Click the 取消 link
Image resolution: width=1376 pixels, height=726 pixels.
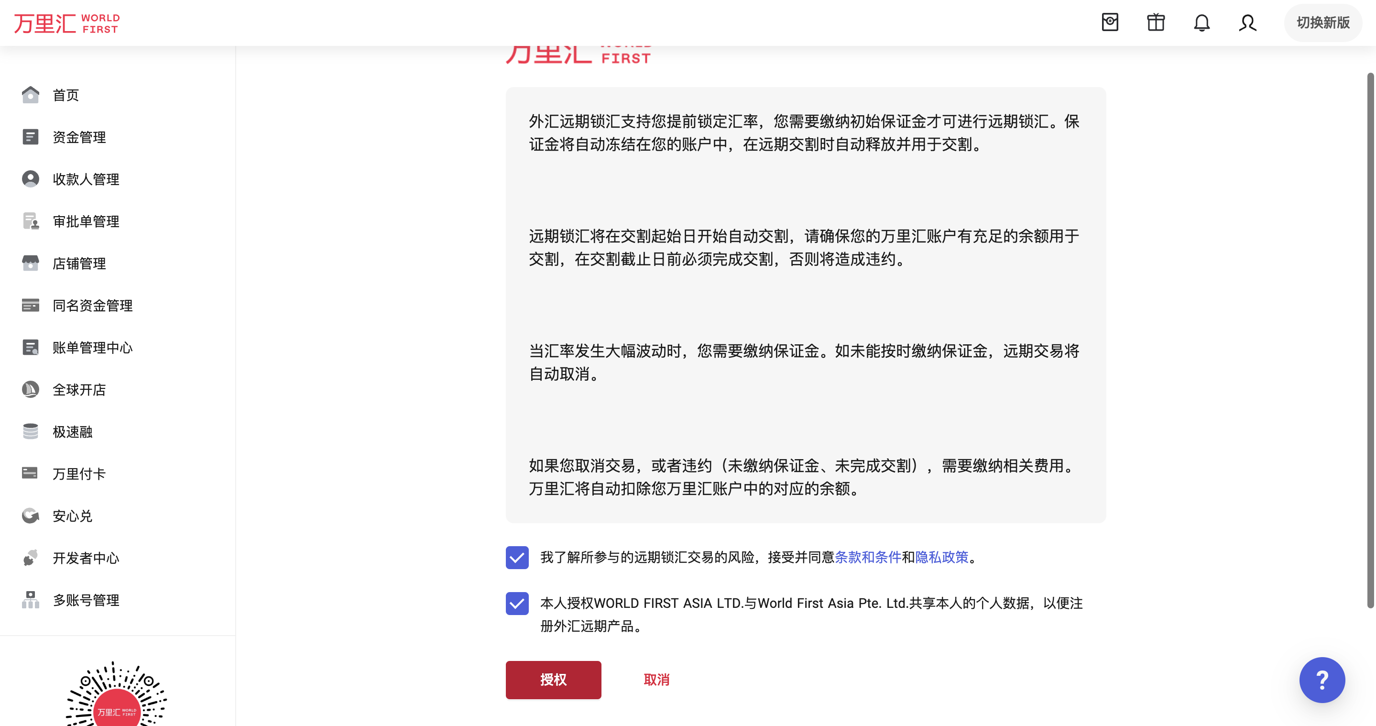(656, 680)
